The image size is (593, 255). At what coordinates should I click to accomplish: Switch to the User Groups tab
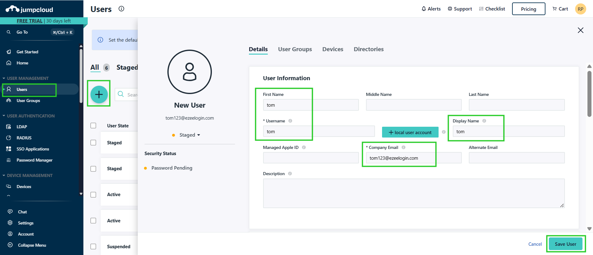[x=295, y=49]
